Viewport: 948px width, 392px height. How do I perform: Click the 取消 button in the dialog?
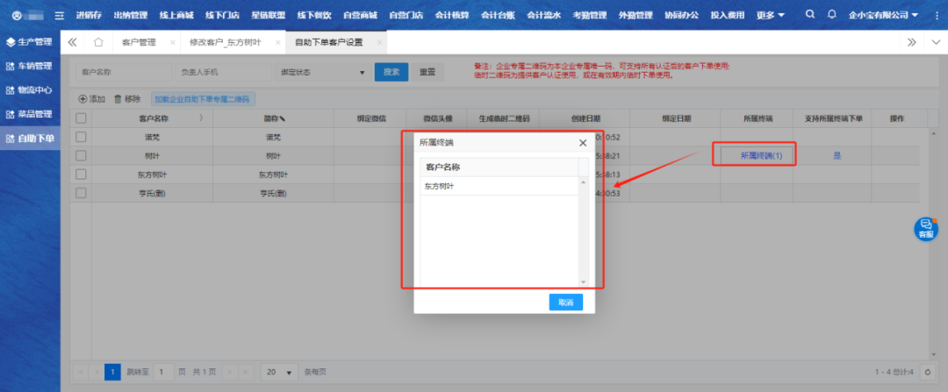(565, 302)
